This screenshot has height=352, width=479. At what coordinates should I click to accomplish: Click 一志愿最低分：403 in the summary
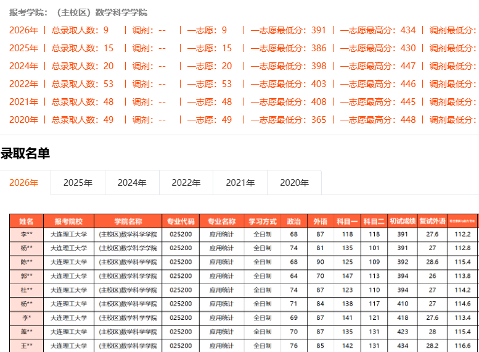[289, 84]
